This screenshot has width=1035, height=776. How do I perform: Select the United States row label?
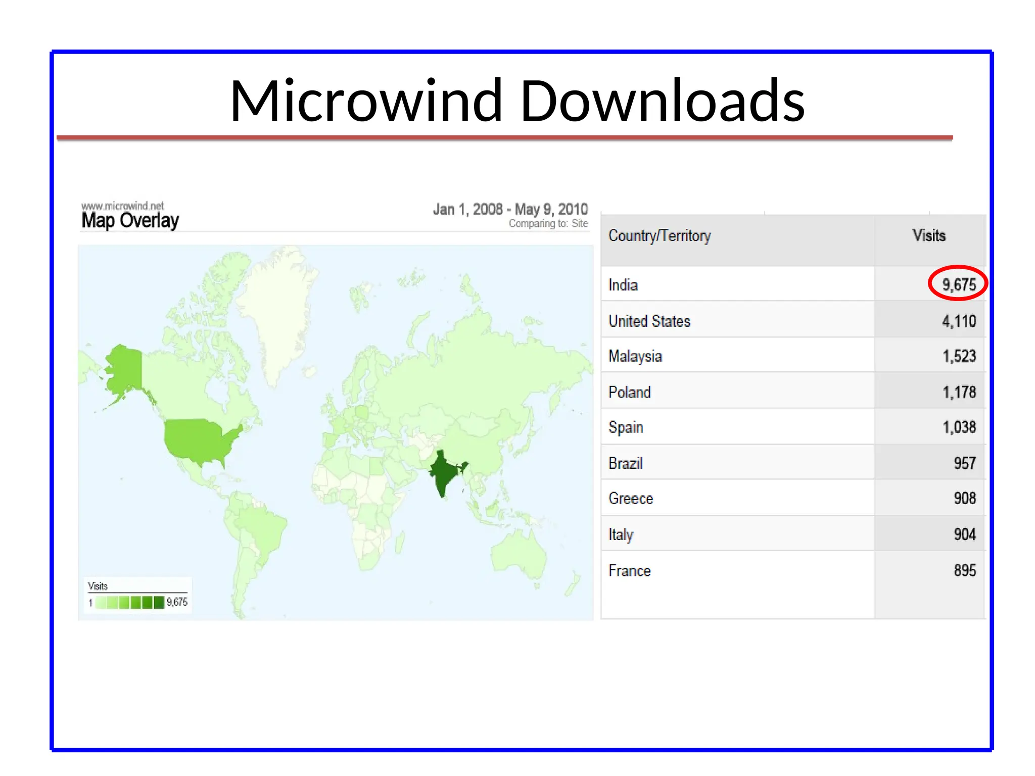coord(649,321)
